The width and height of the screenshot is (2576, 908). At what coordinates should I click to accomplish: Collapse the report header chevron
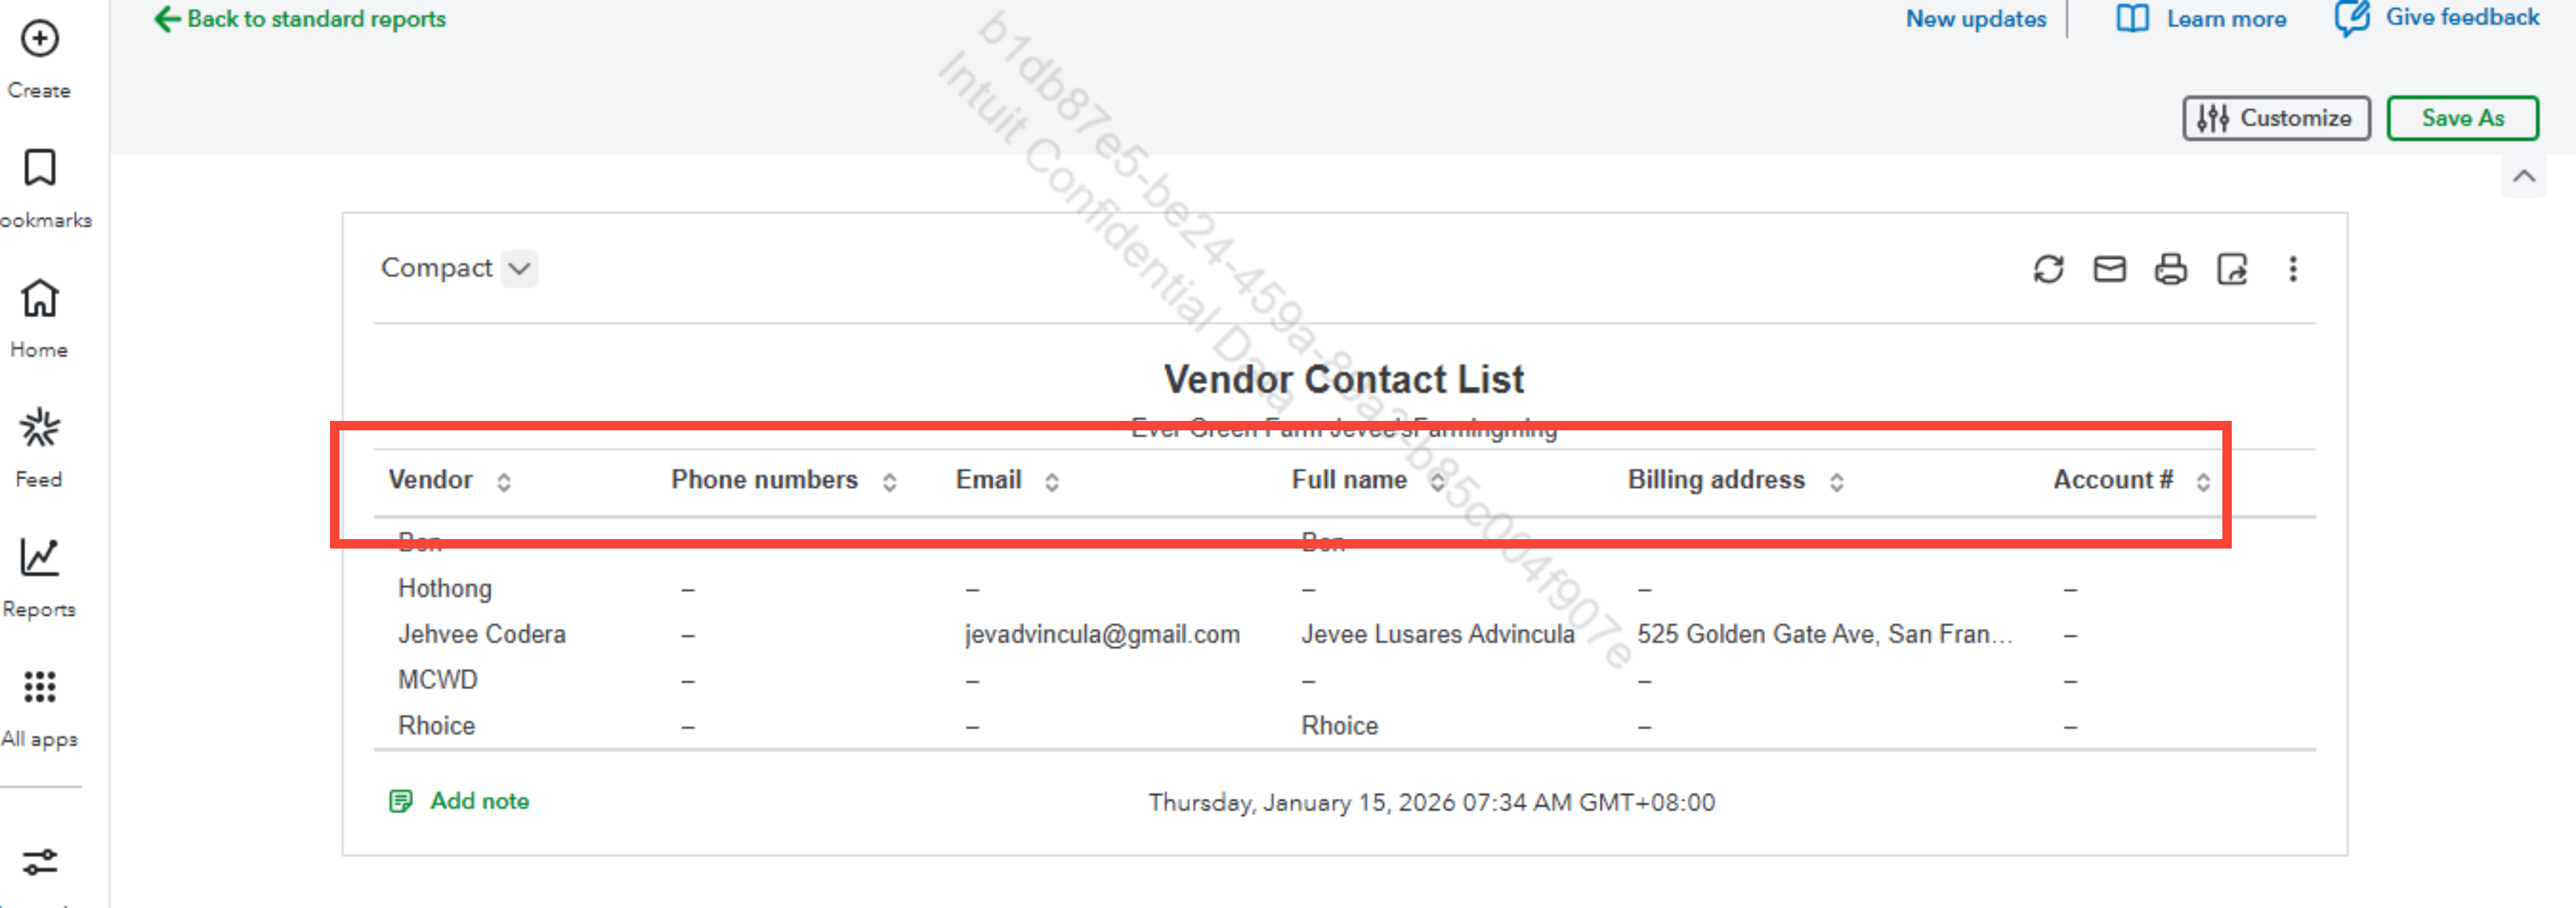[2524, 177]
